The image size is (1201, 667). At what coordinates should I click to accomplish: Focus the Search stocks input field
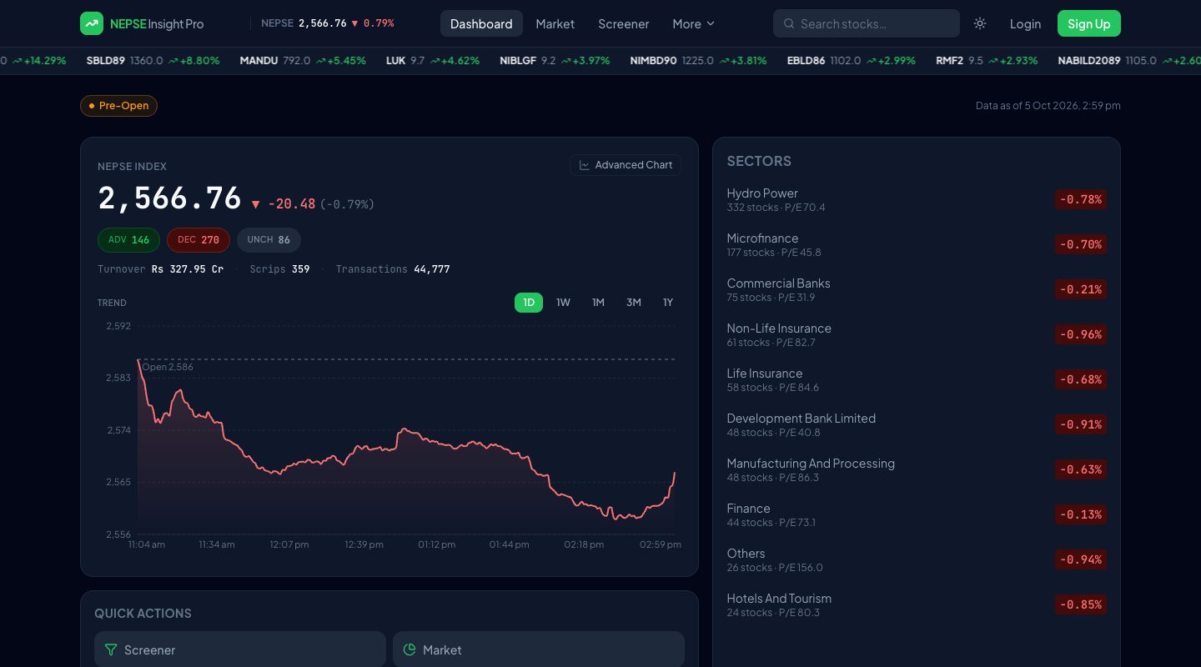867,23
